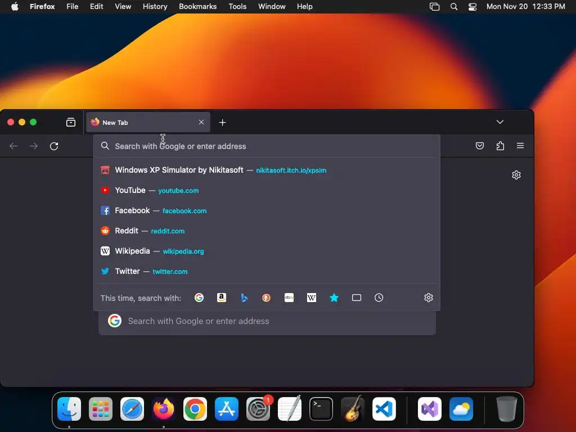Search this time with DuckDuckGo
Screen dimensions: 576x432
point(266,298)
